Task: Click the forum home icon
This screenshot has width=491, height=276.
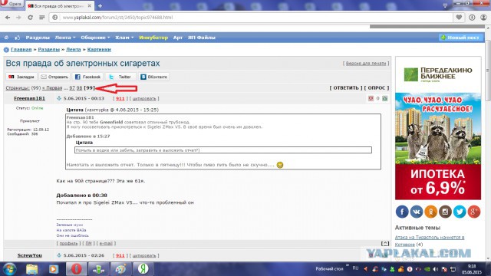Action: coord(6,38)
